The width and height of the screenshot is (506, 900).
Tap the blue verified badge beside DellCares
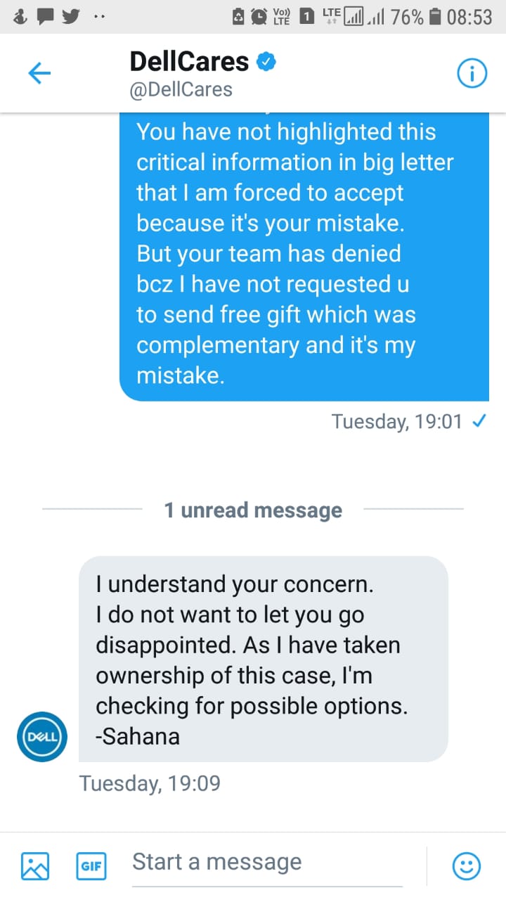pos(266,62)
